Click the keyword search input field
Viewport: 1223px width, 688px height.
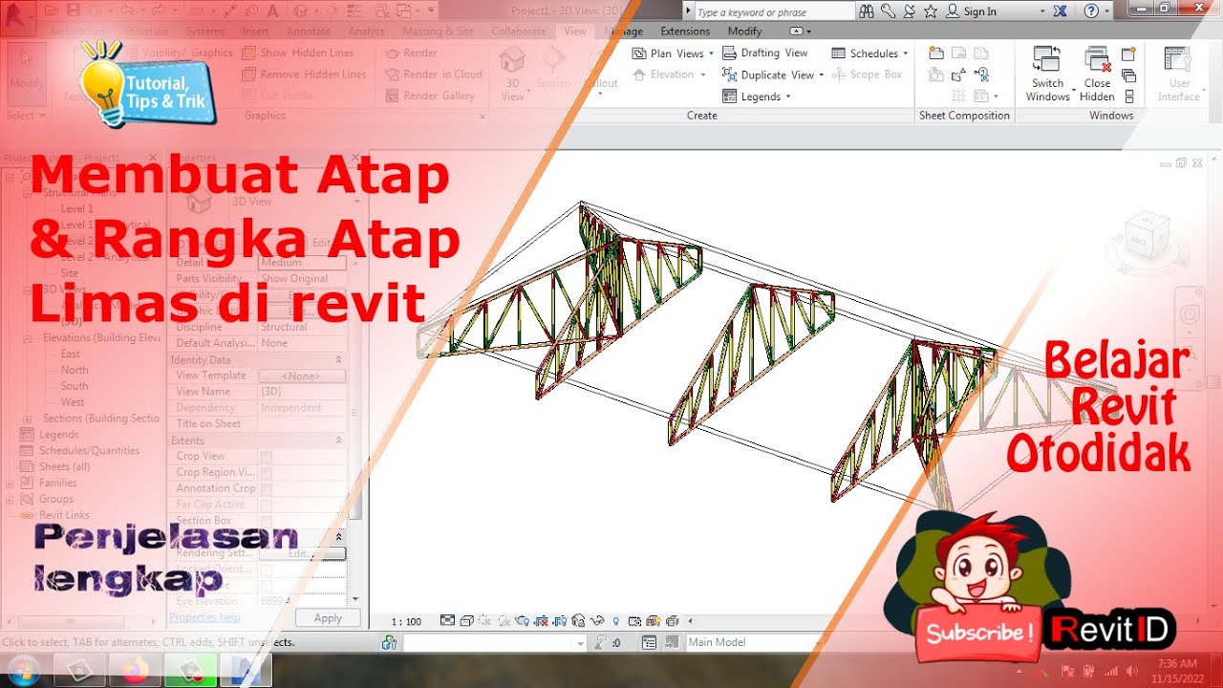773,11
